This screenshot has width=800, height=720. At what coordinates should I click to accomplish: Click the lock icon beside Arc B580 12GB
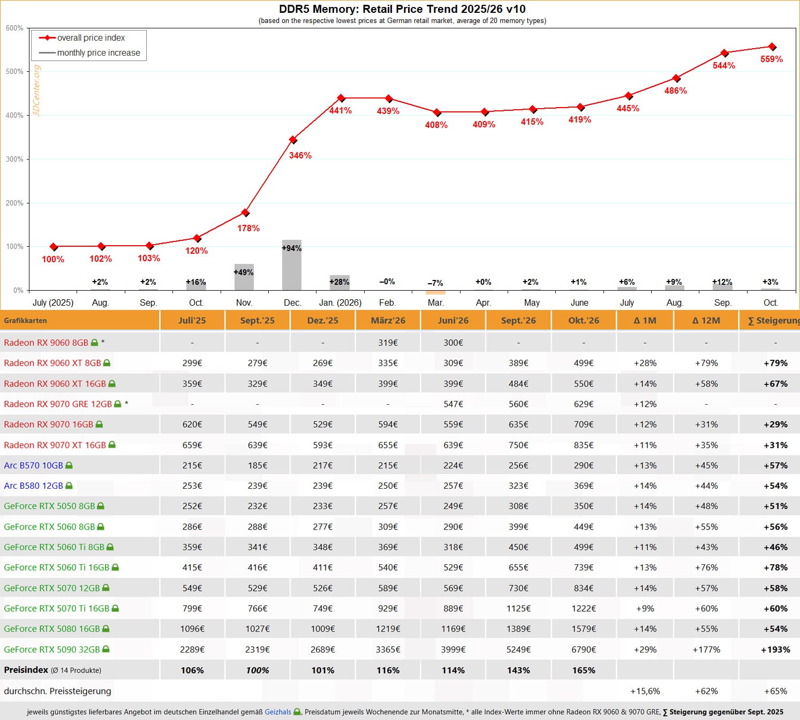click(x=69, y=486)
